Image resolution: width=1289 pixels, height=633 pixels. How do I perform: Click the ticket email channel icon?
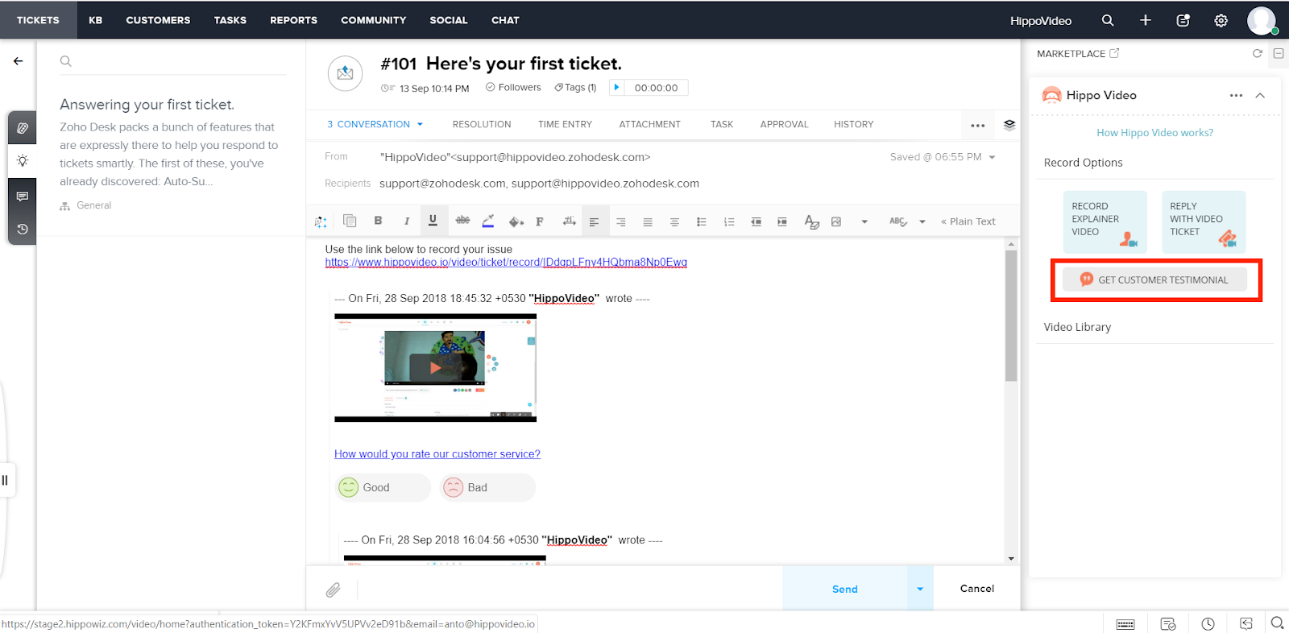click(345, 73)
